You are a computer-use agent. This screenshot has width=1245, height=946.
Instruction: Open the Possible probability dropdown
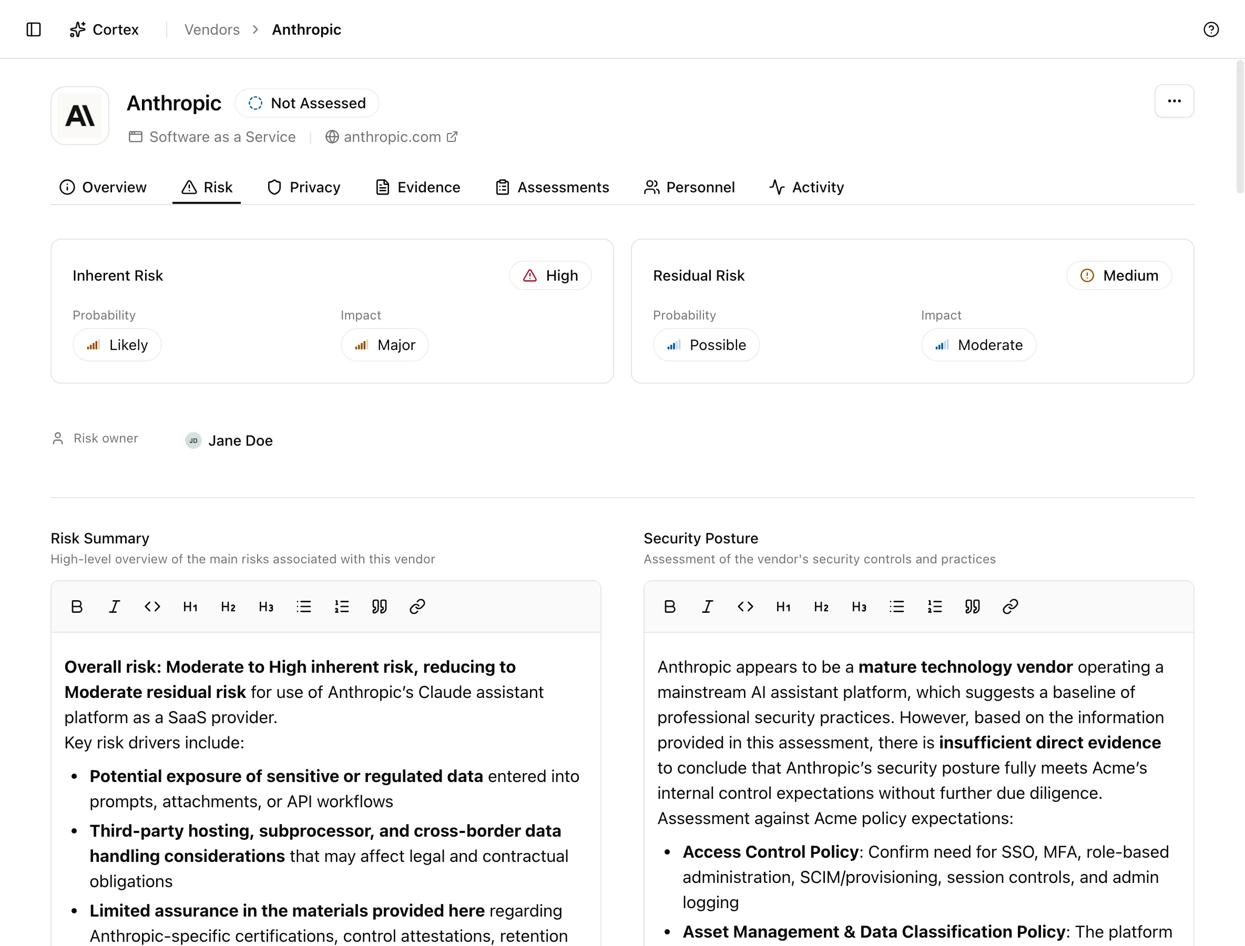pyautogui.click(x=707, y=345)
